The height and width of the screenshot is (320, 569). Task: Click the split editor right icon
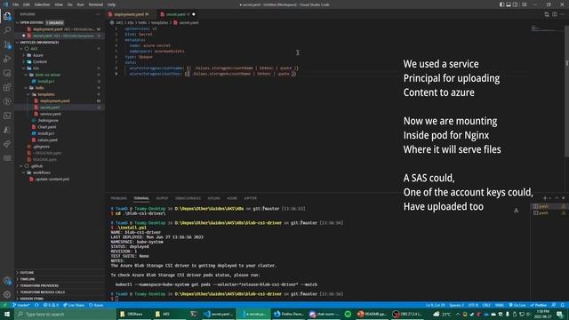pos(555,14)
